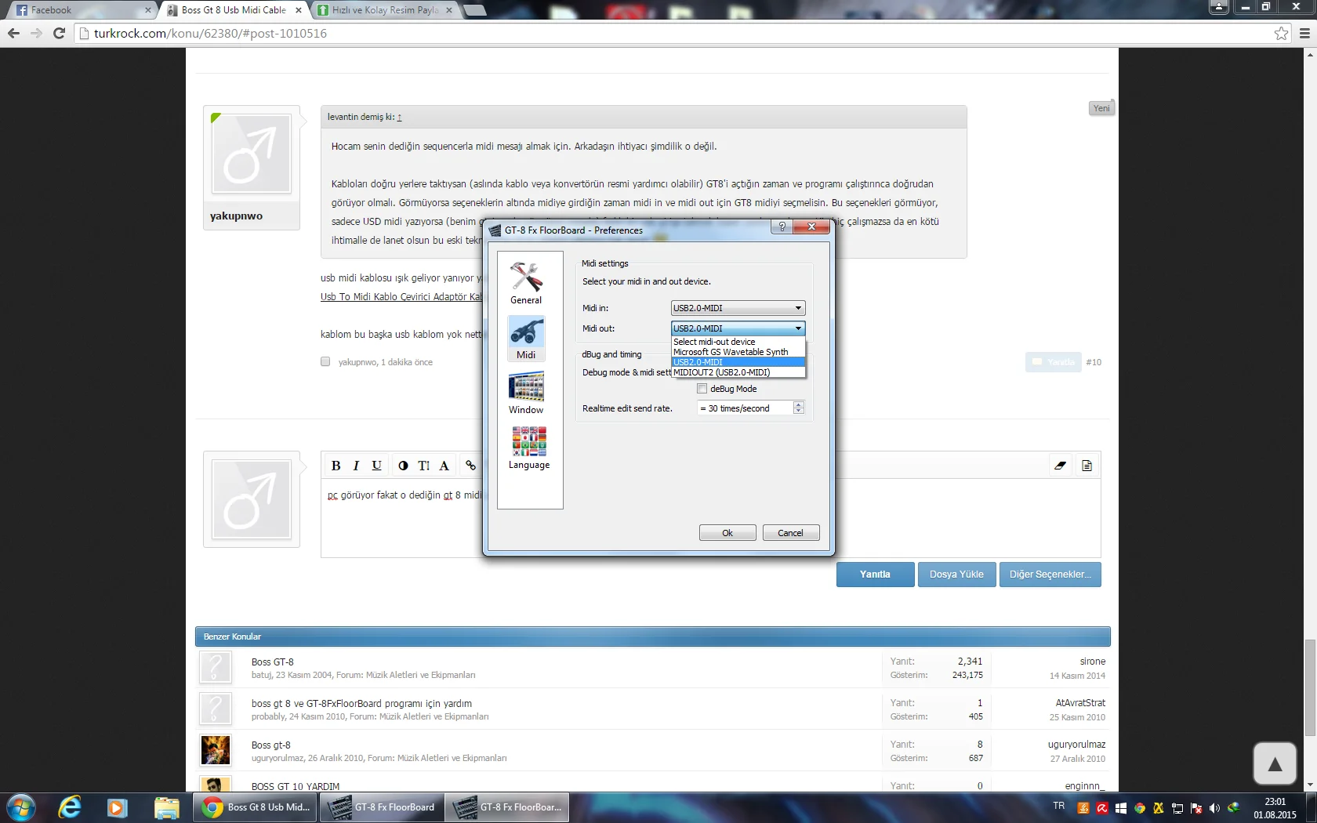The image size is (1317, 823).
Task: Toggle italic formatting in reply editor
Action: (356, 466)
